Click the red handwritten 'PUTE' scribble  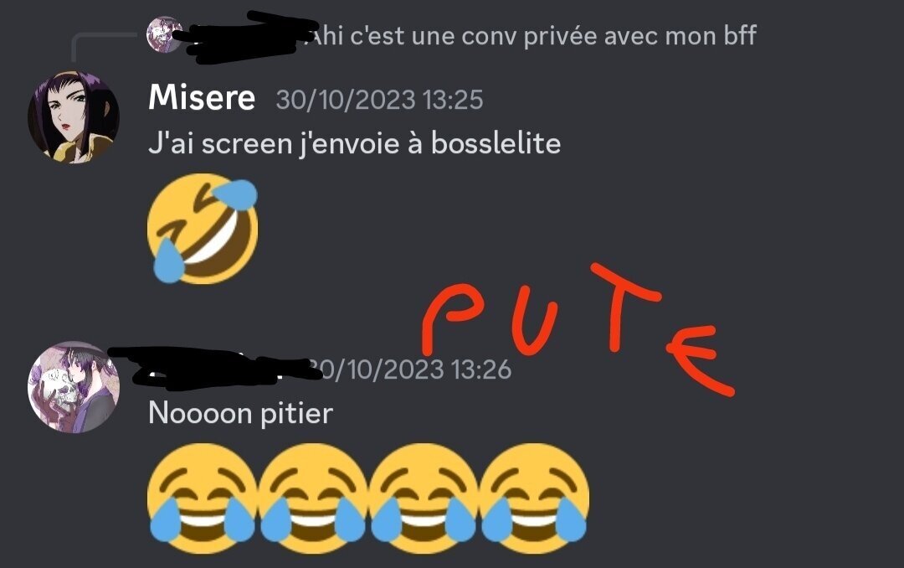click(x=578, y=329)
